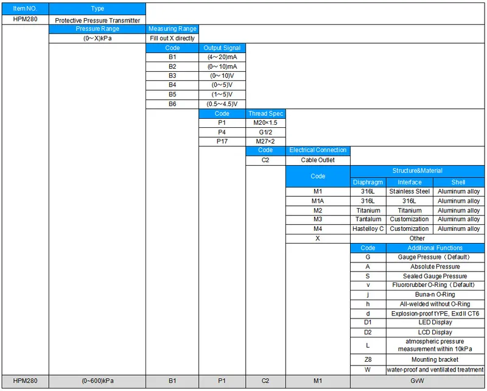Select the 'Buna-n O-Ring' cell
This screenshot has height=391, width=487.
coord(435,295)
